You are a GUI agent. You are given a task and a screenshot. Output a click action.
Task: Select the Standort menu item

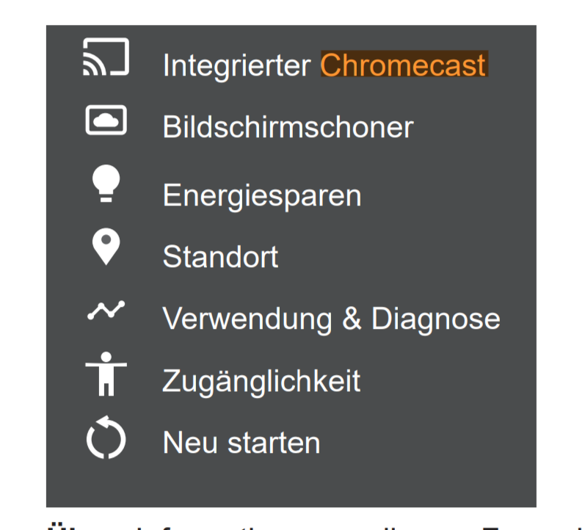[220, 258]
